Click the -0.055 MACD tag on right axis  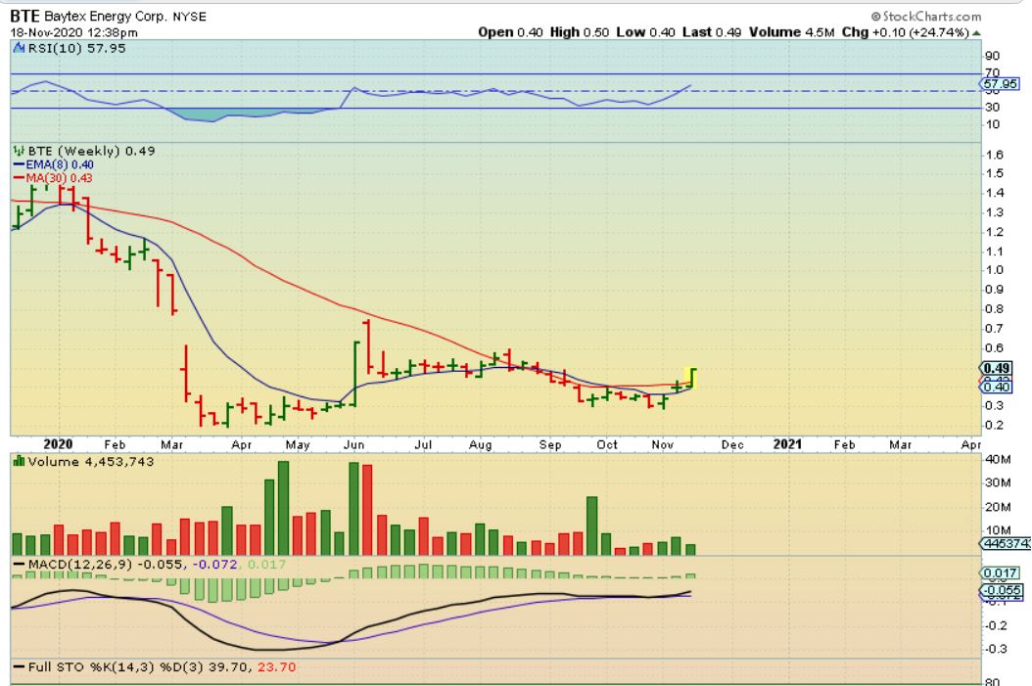[1002, 590]
